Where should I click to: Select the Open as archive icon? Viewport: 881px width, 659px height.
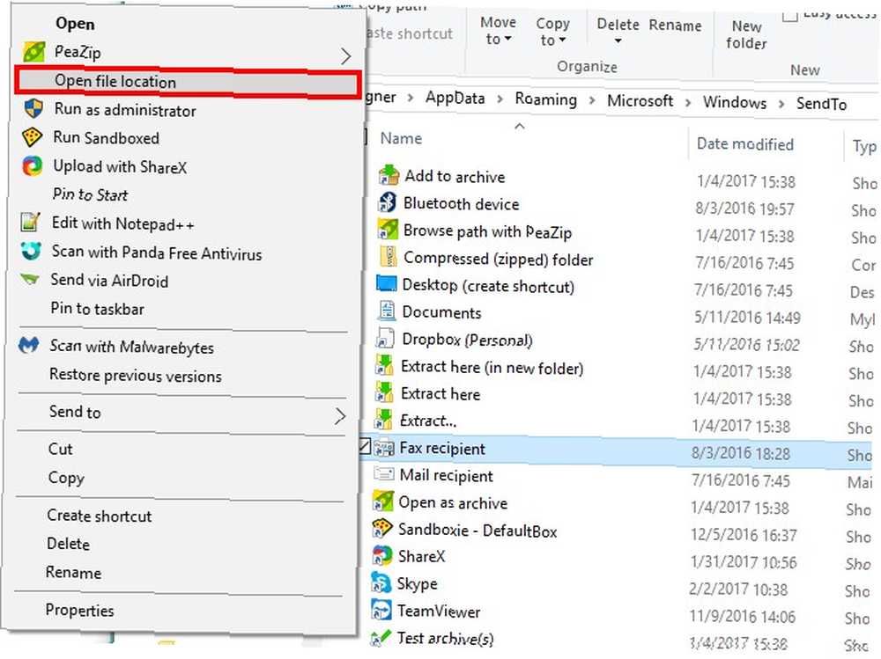(382, 502)
